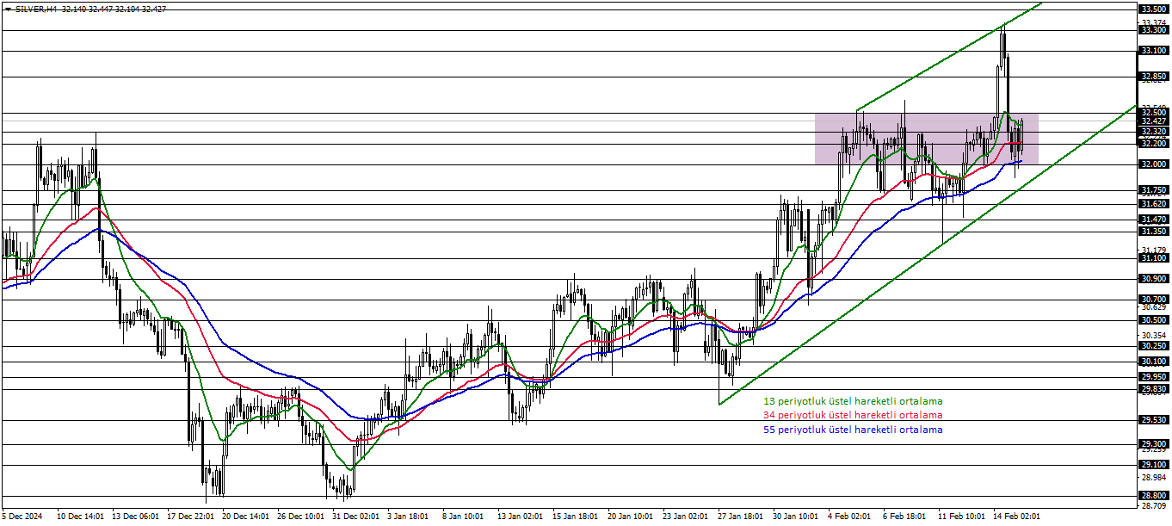Screen dimensions: 1172x526
Task: Click the red 34 periyotluk legend text
Action: pyautogui.click(x=853, y=415)
